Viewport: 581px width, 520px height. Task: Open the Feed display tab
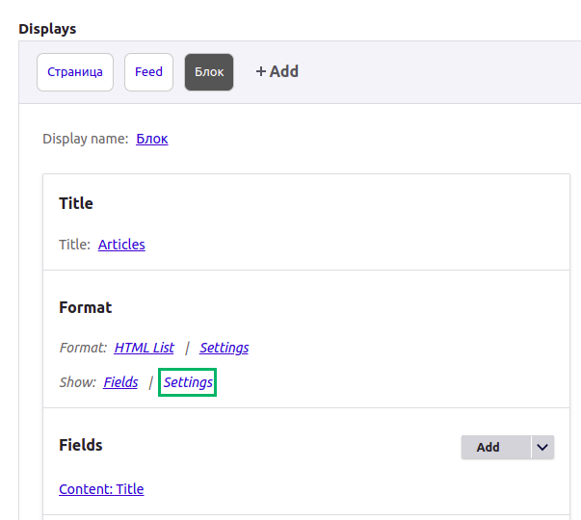pyautogui.click(x=148, y=72)
